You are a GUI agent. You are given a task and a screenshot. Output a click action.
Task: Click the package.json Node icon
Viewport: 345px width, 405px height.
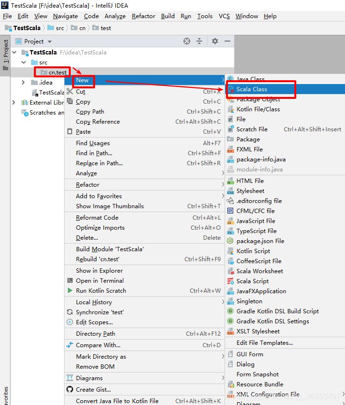pos(230,241)
